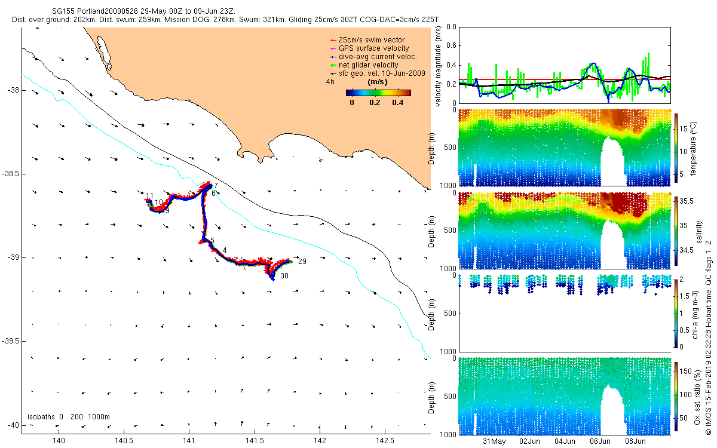Click the '0.4' tick under the map colorbar

click(397, 103)
